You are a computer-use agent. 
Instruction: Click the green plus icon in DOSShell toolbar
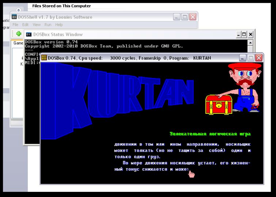tap(19, 34)
